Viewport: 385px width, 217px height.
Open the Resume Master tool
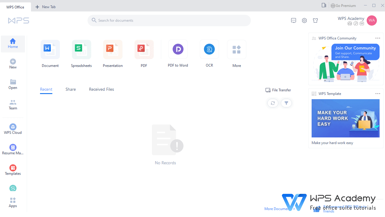coord(13,149)
